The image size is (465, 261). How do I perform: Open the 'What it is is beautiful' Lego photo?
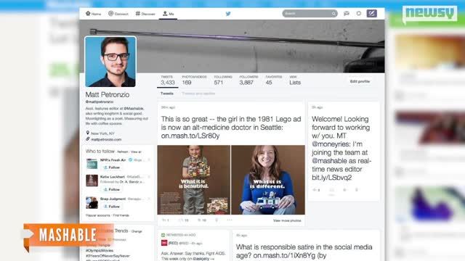(x=194, y=180)
